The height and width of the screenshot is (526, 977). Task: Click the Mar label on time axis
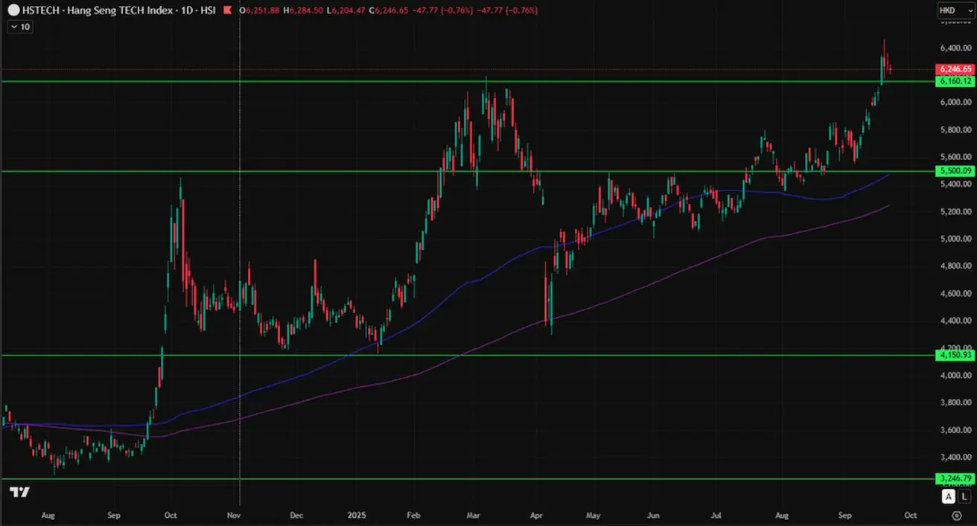tap(474, 515)
